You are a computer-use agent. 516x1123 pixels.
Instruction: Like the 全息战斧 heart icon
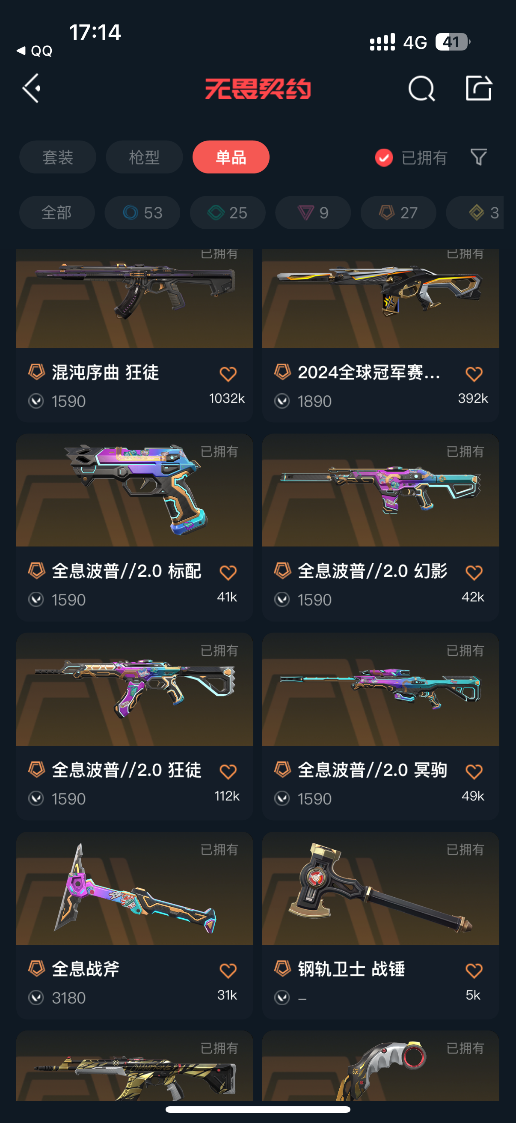point(228,971)
